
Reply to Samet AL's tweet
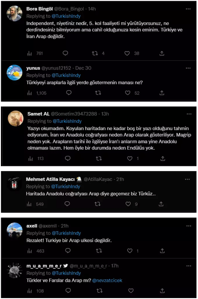pos(68,158)
